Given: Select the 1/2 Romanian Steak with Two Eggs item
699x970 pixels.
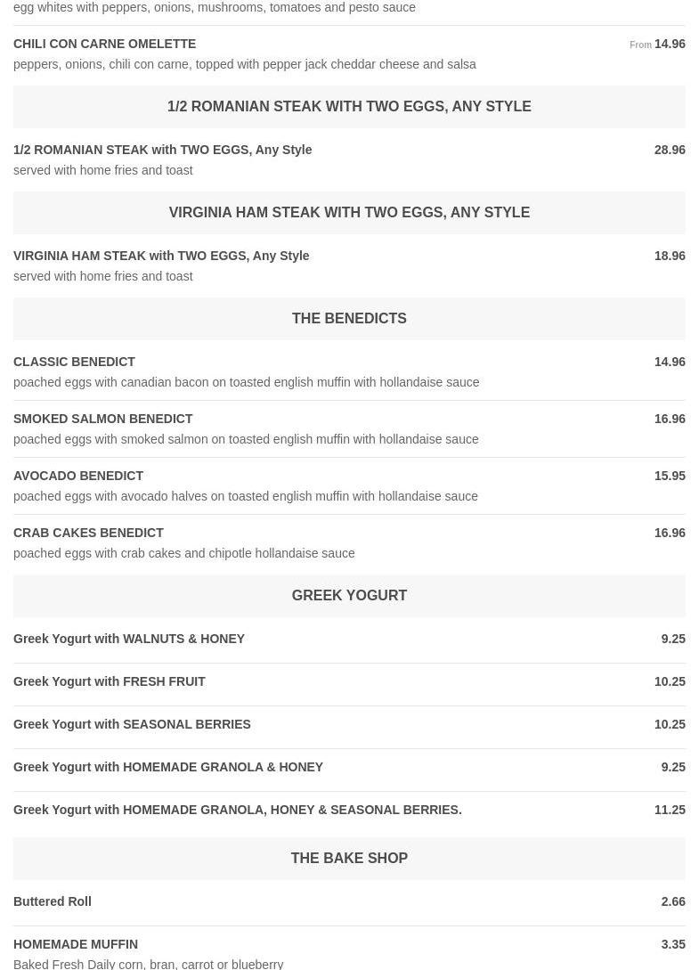Looking at the screenshot, I should coord(163,150).
